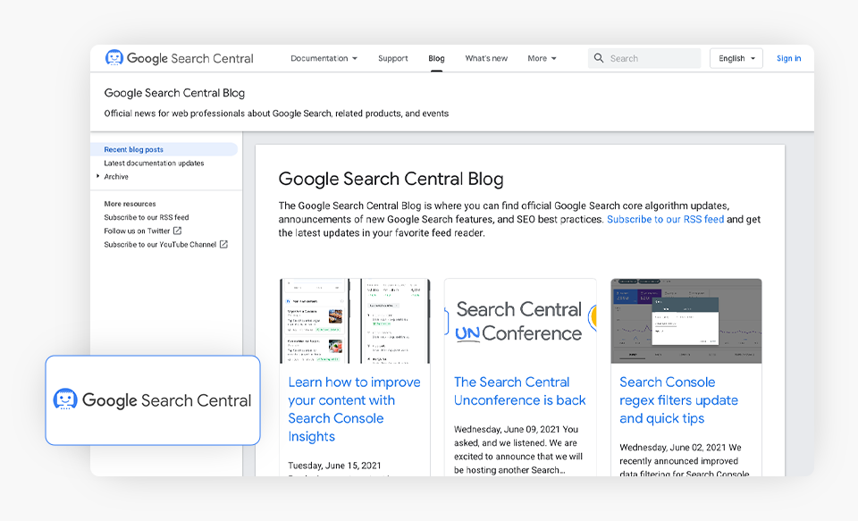The width and height of the screenshot is (858, 521).
Task: Click external link icon beside YouTube Channel
Action: [223, 244]
